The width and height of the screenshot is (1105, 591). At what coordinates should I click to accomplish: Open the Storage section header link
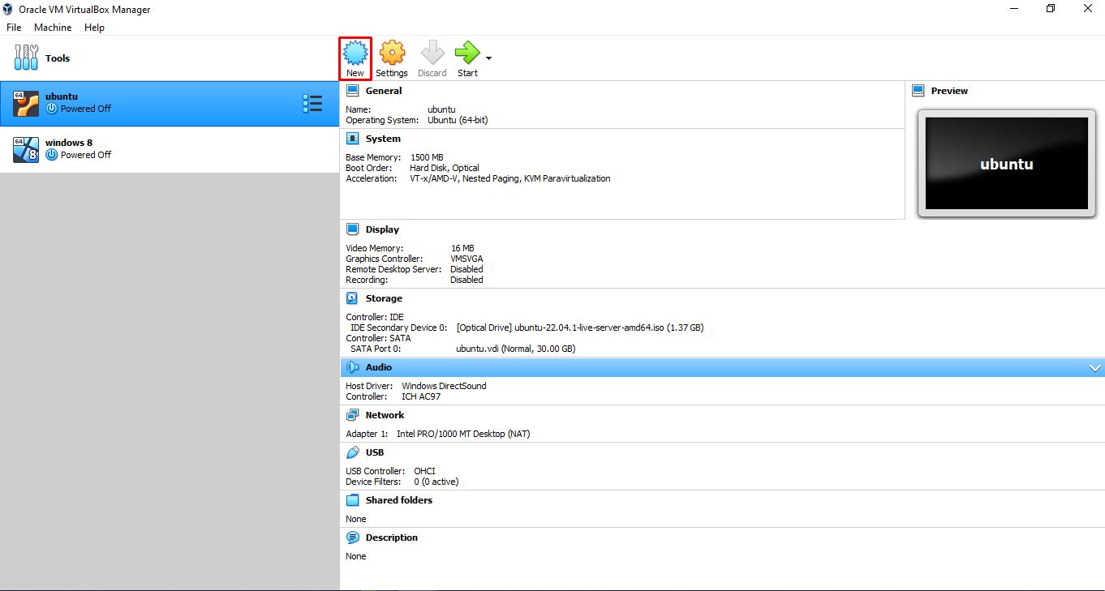coord(384,298)
